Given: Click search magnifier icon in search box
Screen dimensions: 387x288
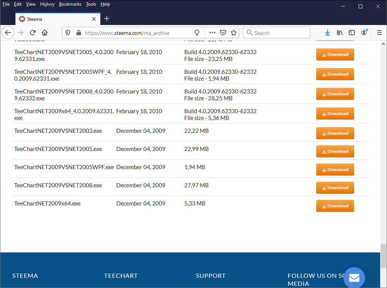Looking at the screenshot, I should pyautogui.click(x=249, y=33).
